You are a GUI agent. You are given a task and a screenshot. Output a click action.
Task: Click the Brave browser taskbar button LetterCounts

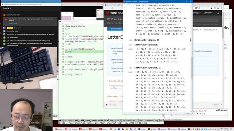59,129
